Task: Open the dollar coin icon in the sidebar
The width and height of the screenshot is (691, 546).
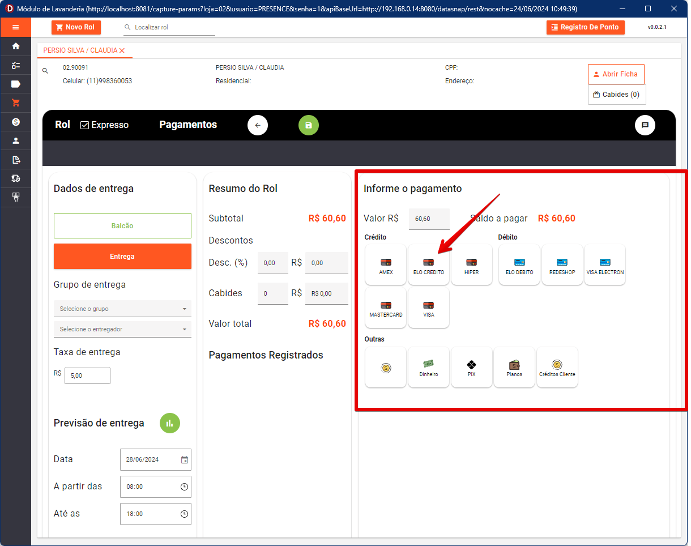Action: 15,122
